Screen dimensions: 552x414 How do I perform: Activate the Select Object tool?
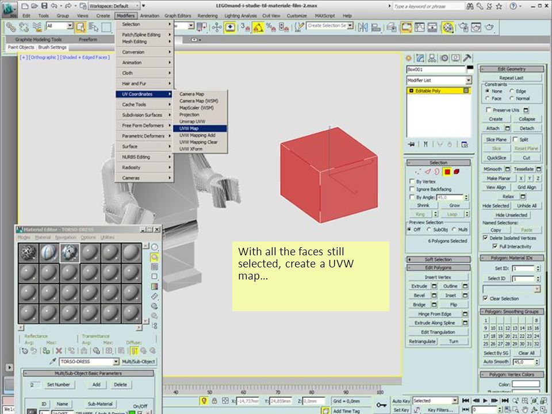coord(80,27)
